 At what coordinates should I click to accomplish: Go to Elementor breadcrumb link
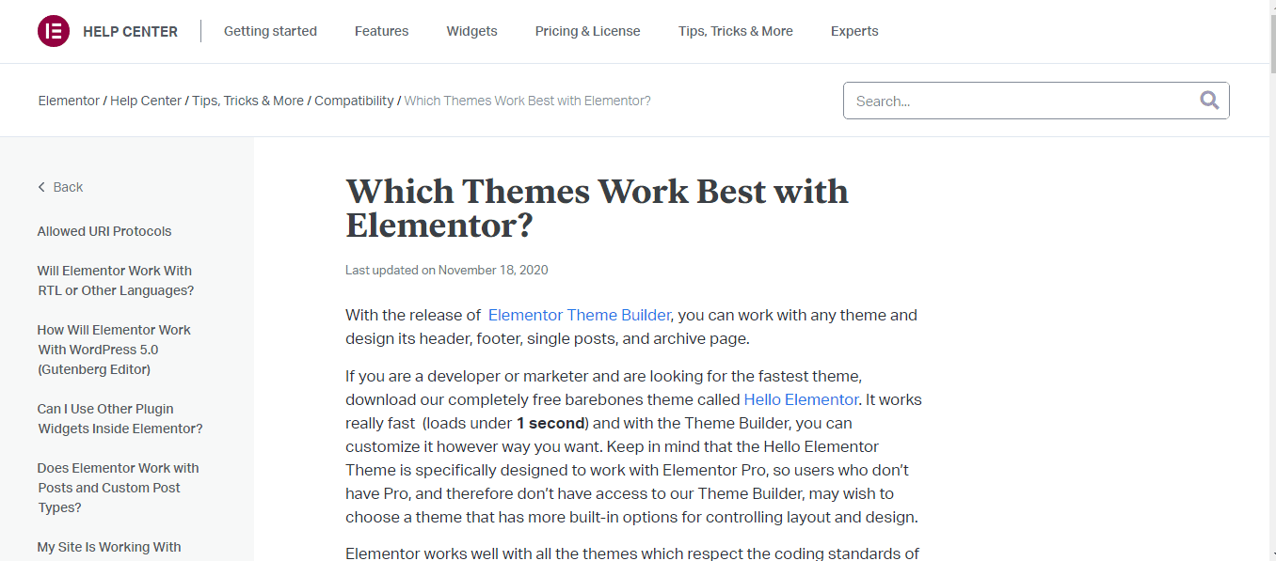[x=69, y=101]
